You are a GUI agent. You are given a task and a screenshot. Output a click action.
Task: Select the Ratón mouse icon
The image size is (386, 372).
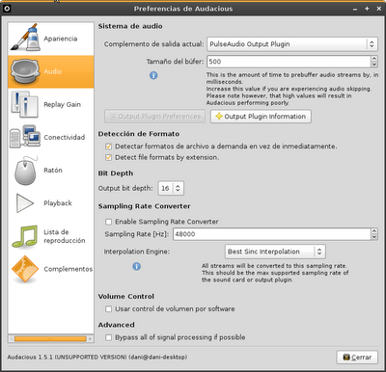point(25,171)
